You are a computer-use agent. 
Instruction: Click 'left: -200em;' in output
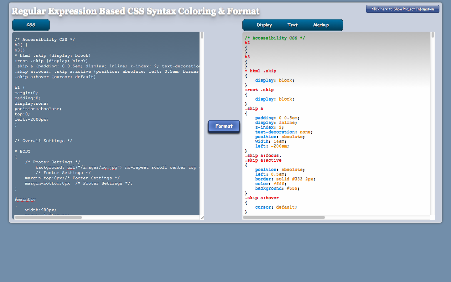pyautogui.click(x=272, y=146)
